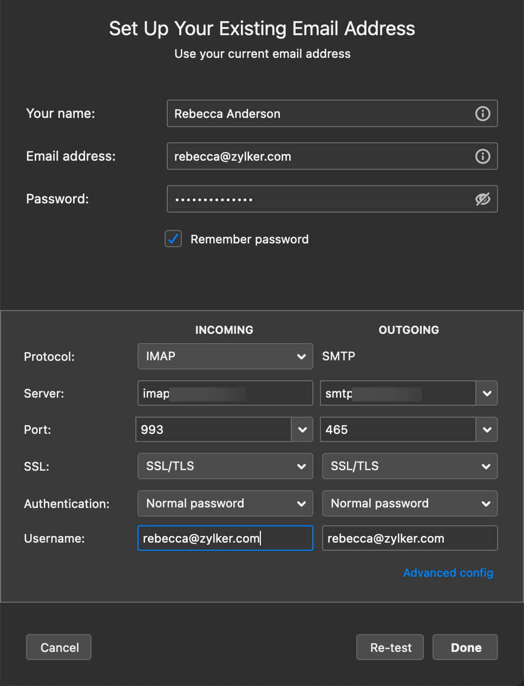This screenshot has width=524, height=686.
Task: Open the incoming port 993 dropdown arrow
Action: 302,430
